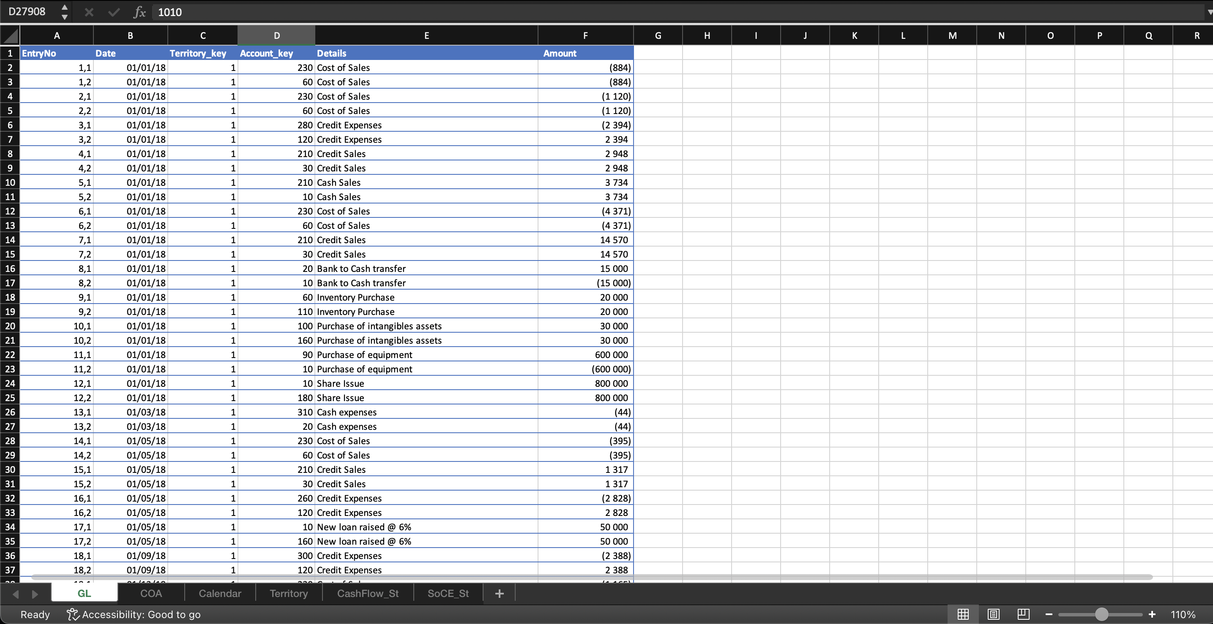Select column A header
Screen dimensions: 1213x624
(57, 36)
